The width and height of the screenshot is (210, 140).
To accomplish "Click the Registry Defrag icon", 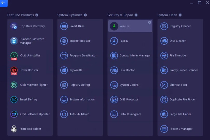I will [x=64, y=85].
